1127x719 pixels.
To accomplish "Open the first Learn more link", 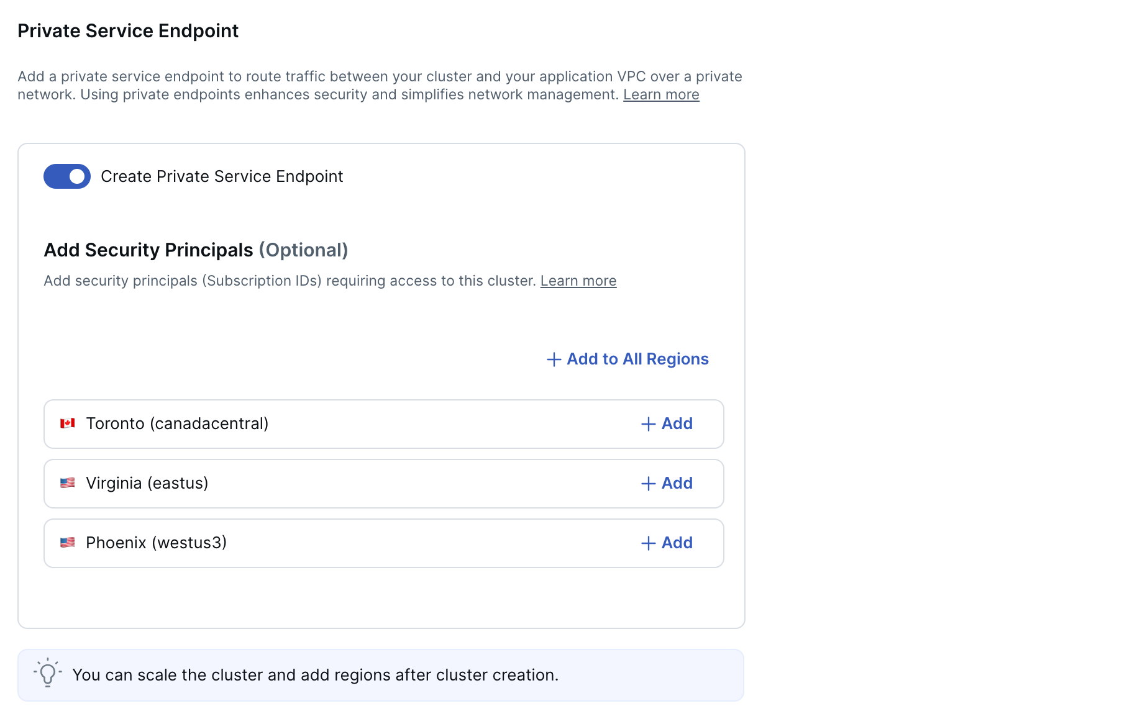I will pyautogui.click(x=660, y=94).
